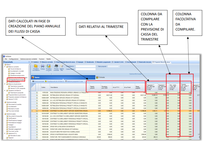This screenshot has height=141, width=203.
Task: Open the Configurazione menu
Action: (14, 59)
